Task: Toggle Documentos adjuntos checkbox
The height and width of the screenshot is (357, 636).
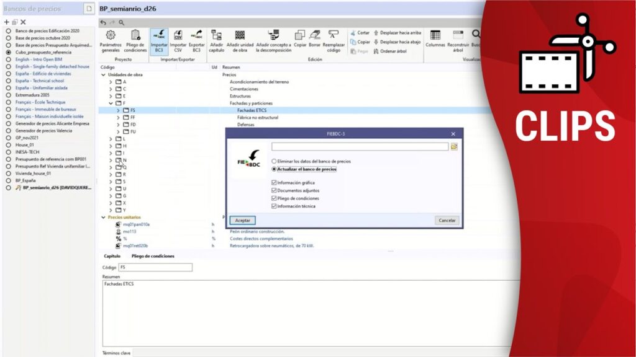Action: click(274, 191)
